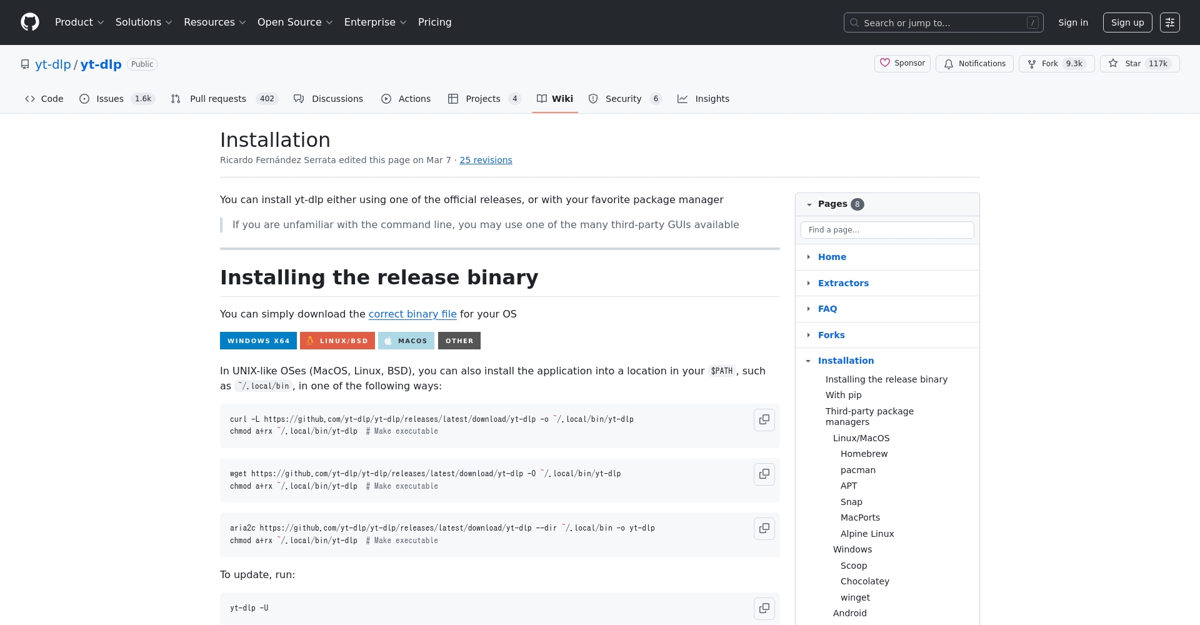Jump to MacPorts section
This screenshot has height=625, width=1200.
click(x=860, y=517)
